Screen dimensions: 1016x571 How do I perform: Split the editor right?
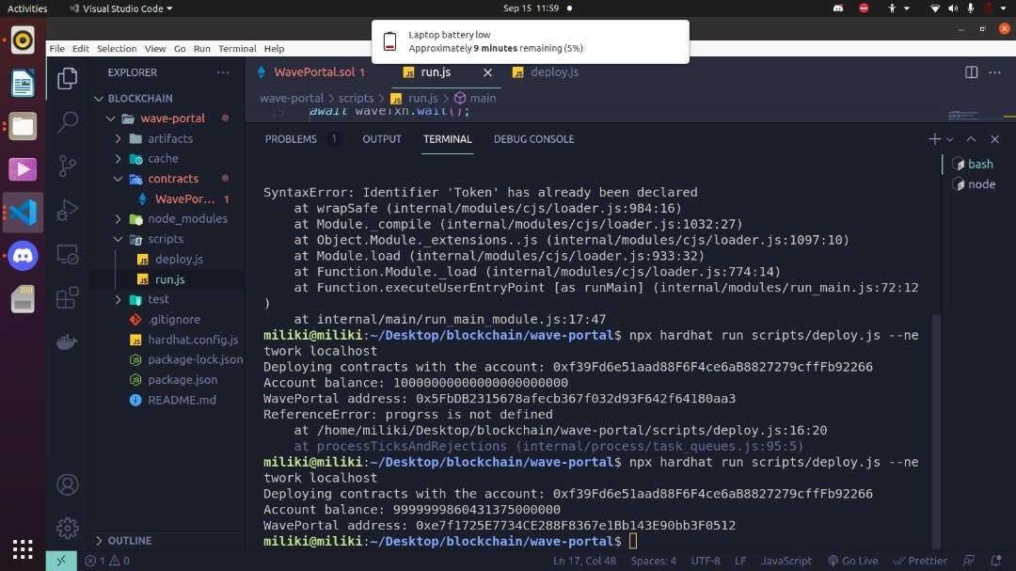pos(971,71)
